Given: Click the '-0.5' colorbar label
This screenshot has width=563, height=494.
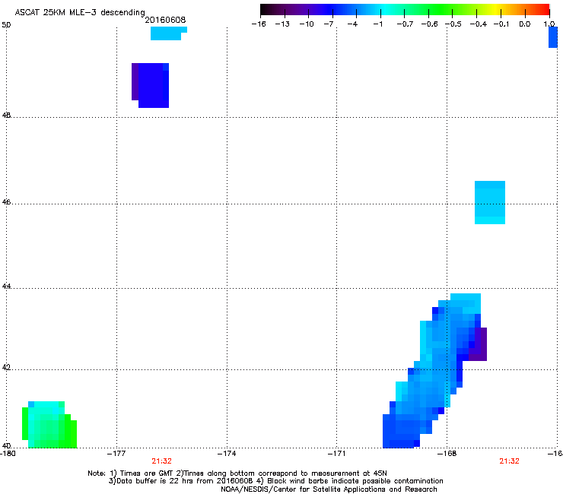Looking at the screenshot, I should pos(453,24).
